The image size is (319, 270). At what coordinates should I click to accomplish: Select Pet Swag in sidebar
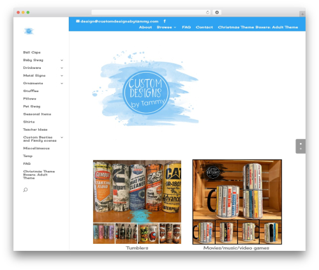[32, 106]
